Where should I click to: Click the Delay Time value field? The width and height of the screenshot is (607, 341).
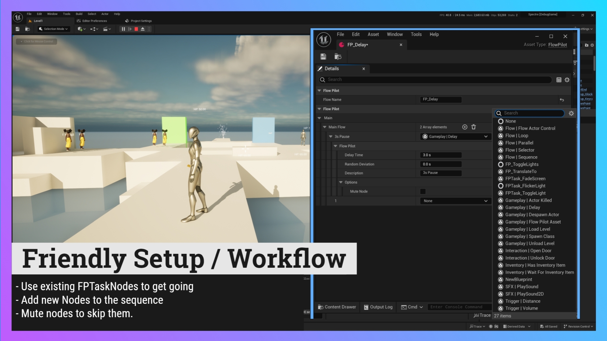coord(441,155)
